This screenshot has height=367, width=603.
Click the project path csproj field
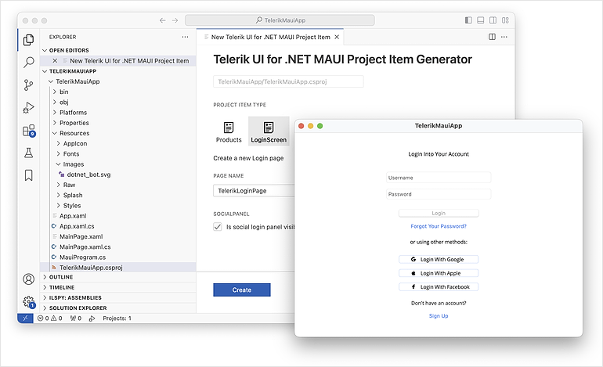coord(288,81)
